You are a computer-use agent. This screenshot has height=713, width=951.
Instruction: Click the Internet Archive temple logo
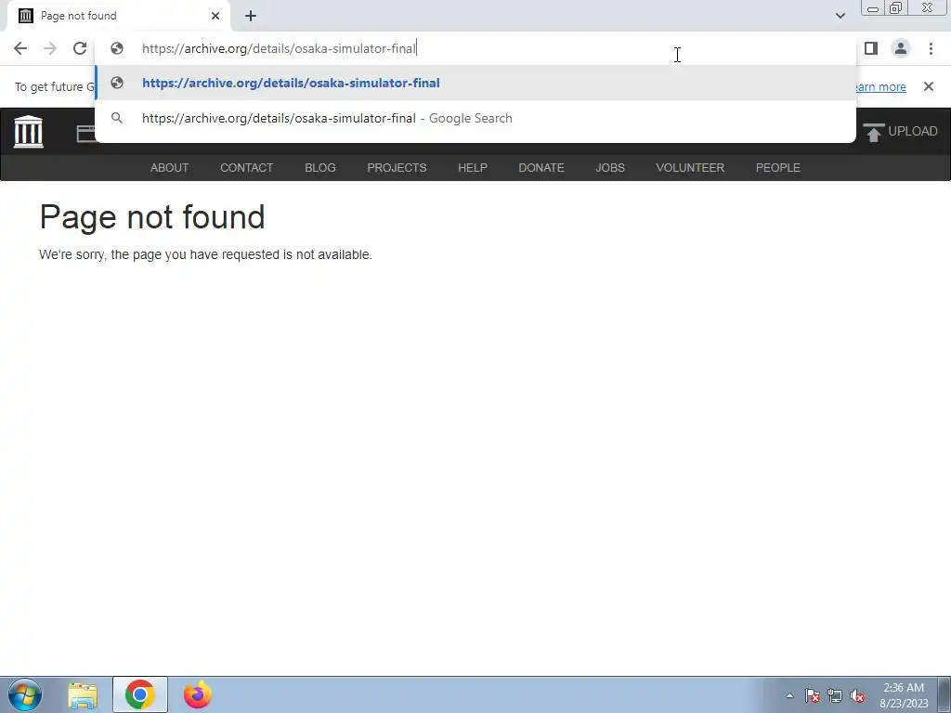[29, 131]
